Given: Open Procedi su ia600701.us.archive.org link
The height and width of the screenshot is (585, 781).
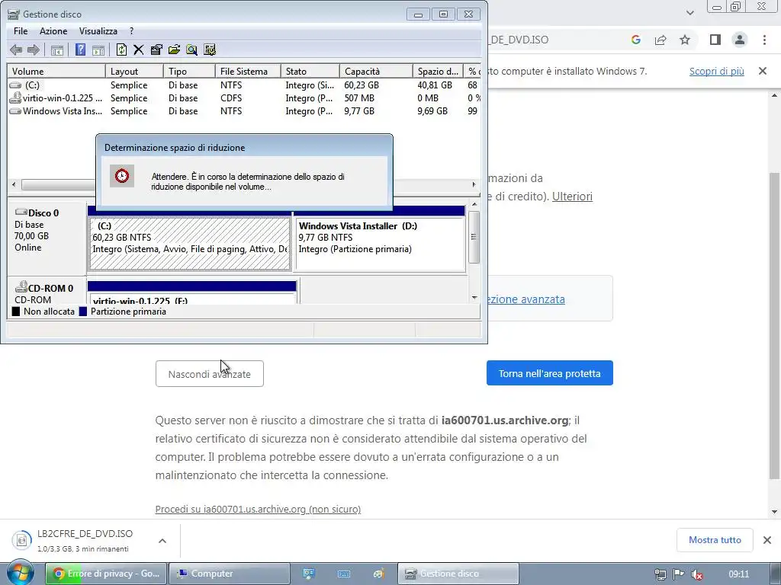Looking at the screenshot, I should point(258,509).
